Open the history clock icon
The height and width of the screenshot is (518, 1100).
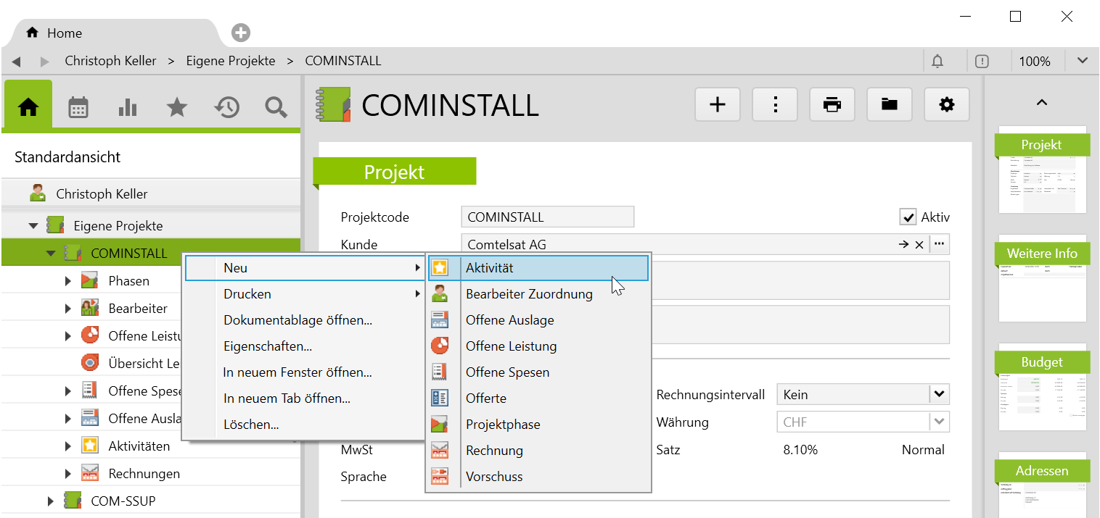click(x=226, y=108)
